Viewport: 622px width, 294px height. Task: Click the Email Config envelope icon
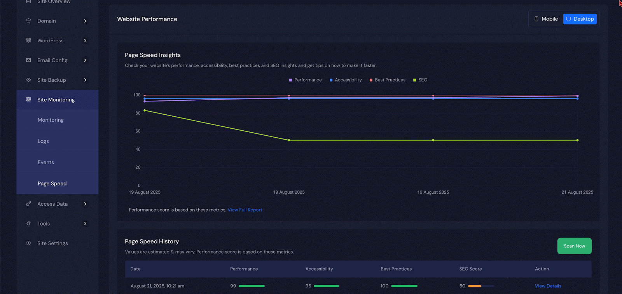coord(28,60)
